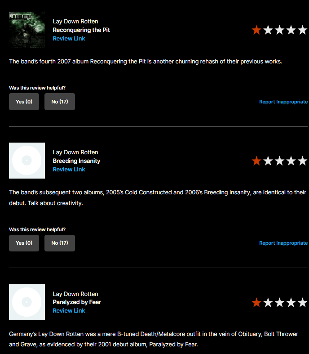Open Review Link for Breeding Insanity
The width and height of the screenshot is (309, 354).
pyautogui.click(x=69, y=170)
